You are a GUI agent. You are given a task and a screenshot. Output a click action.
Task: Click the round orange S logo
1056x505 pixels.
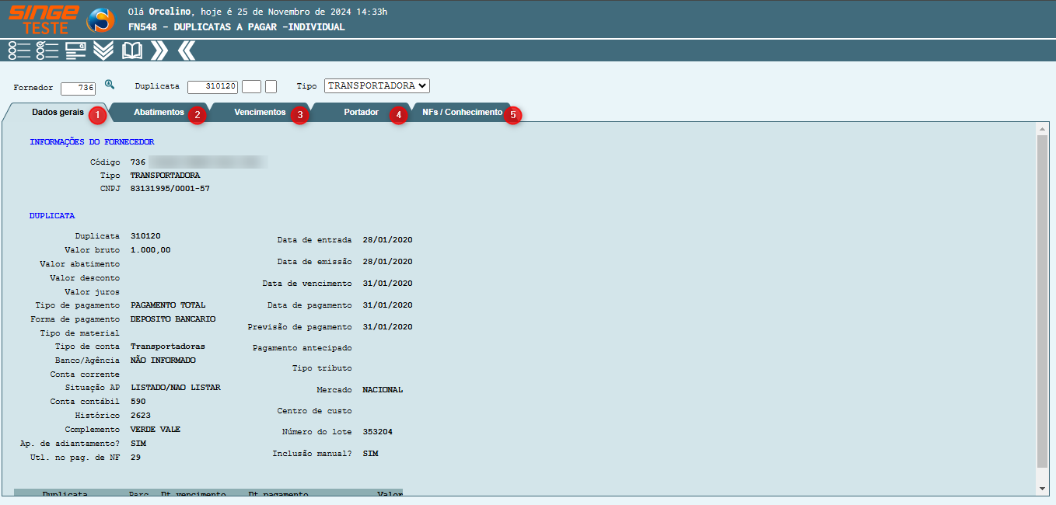[x=100, y=20]
